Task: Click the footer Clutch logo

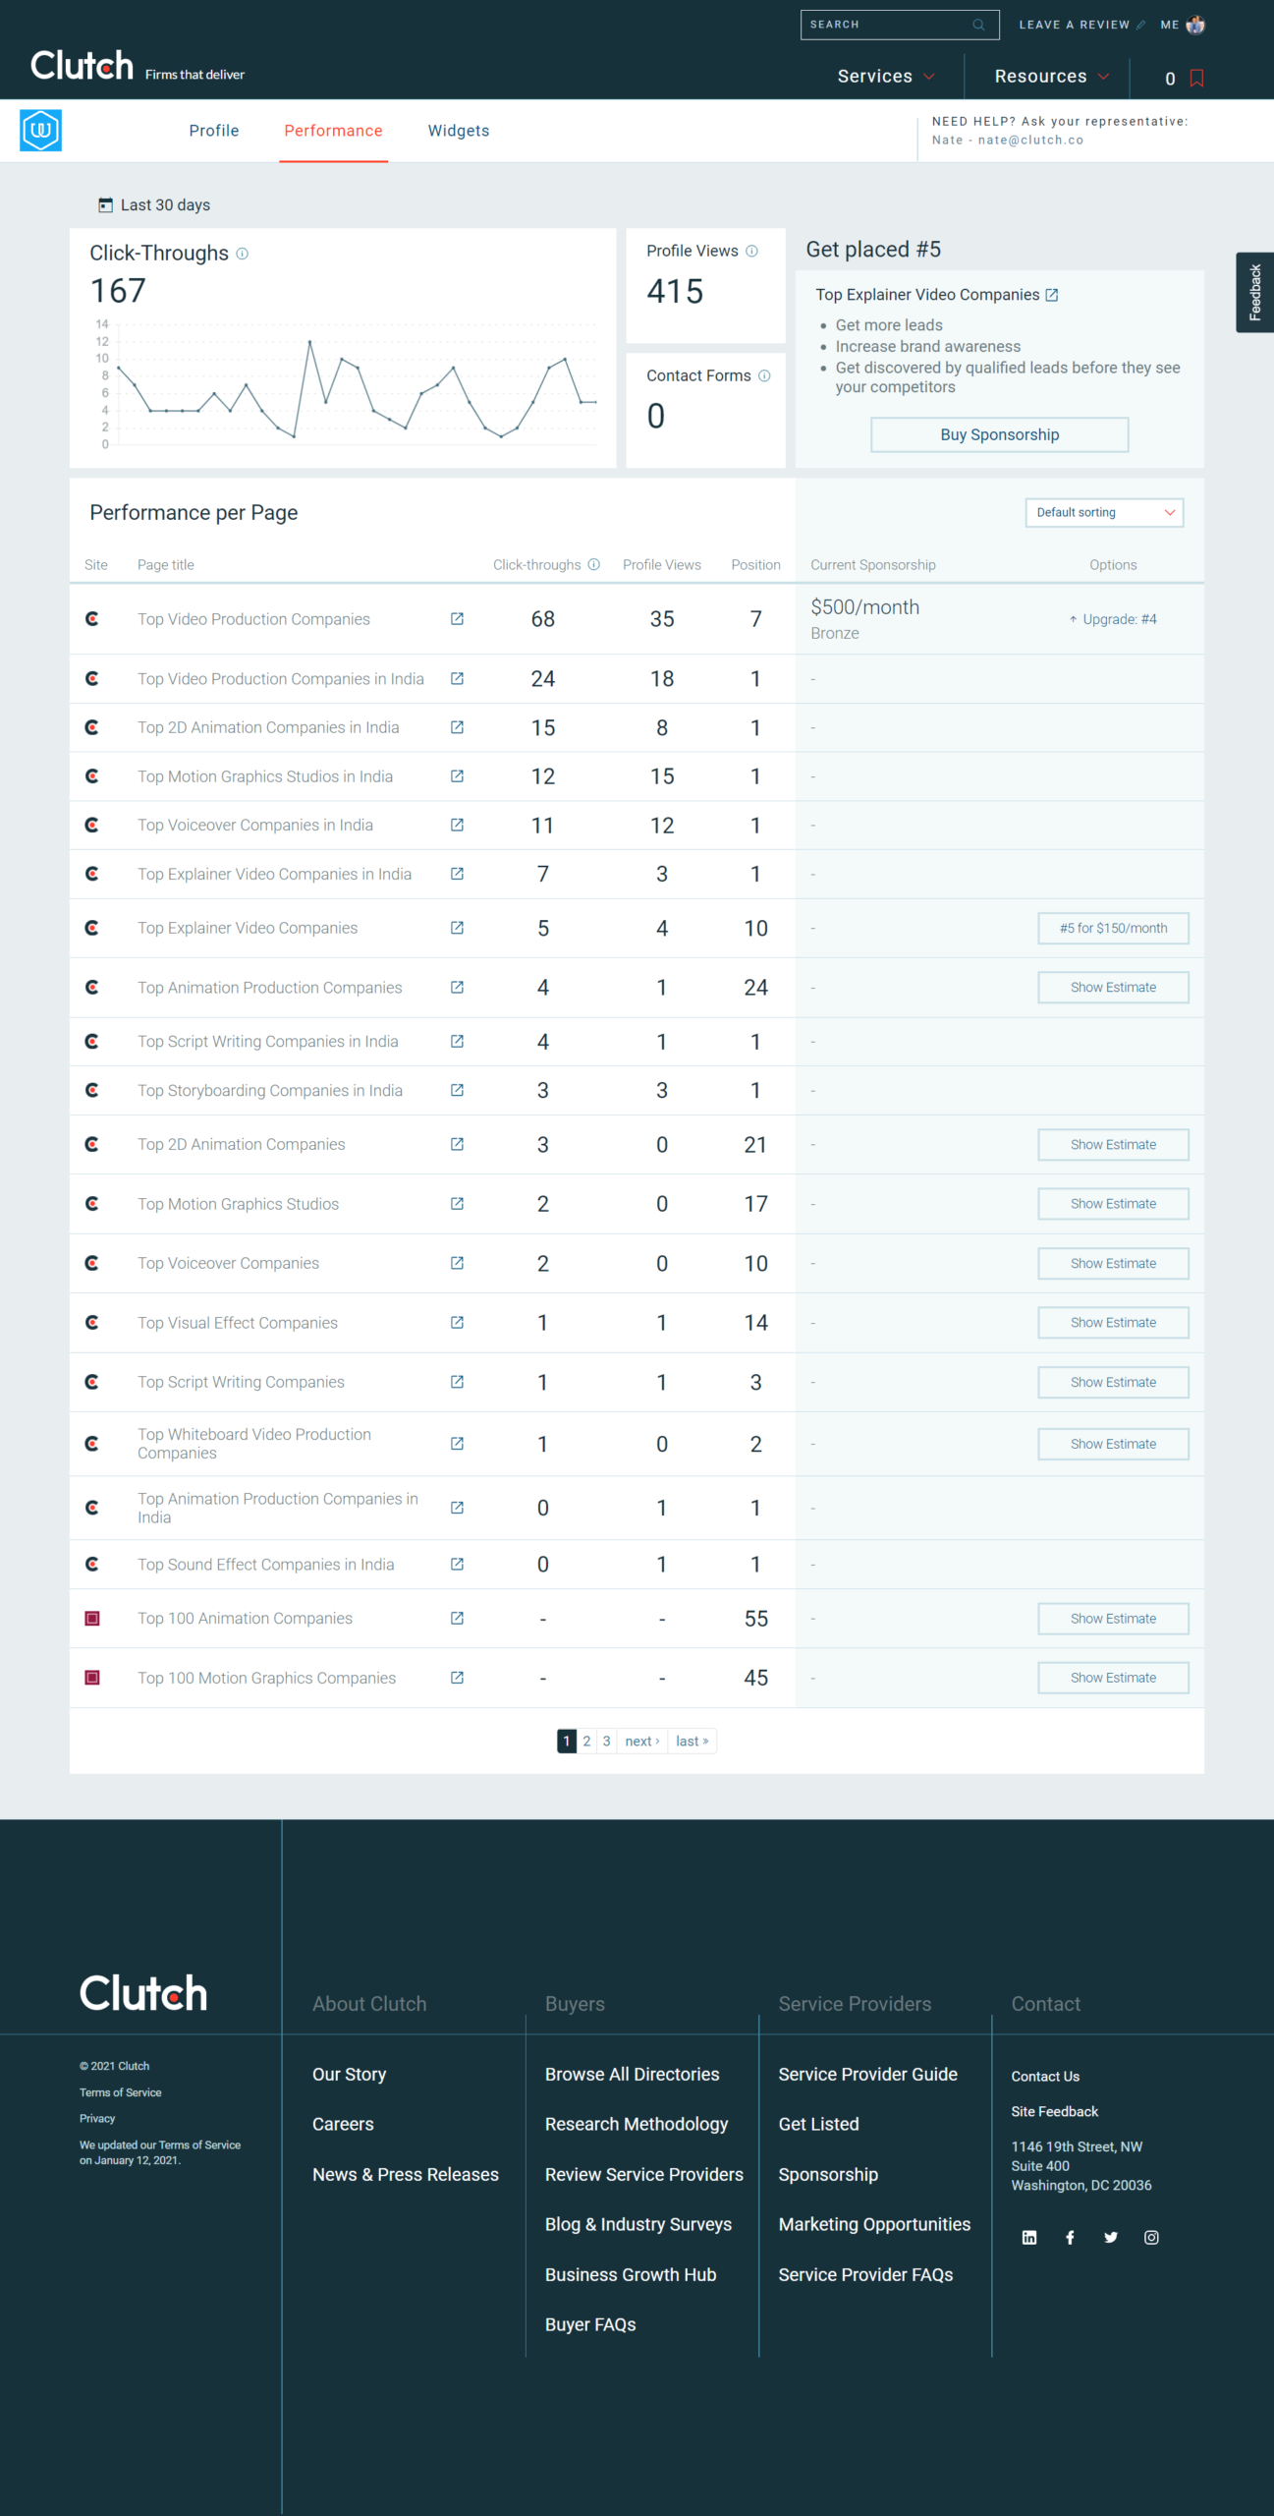Action: point(143,1993)
